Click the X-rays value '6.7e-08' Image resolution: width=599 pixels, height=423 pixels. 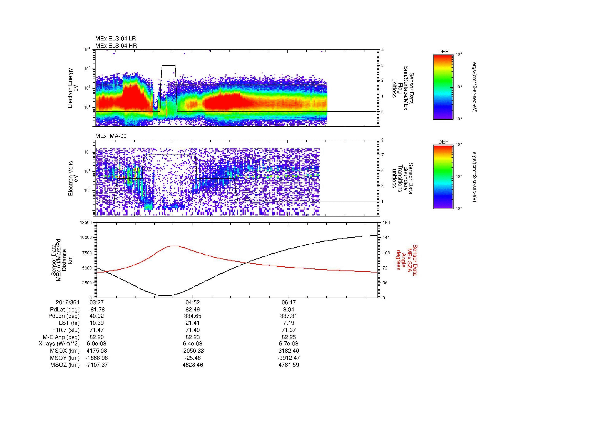[x=289, y=344]
